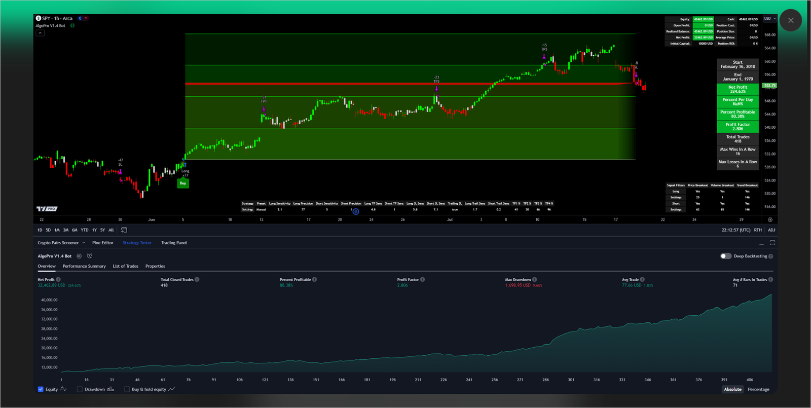
Task: Open the List of Trades tab
Action: (125, 266)
